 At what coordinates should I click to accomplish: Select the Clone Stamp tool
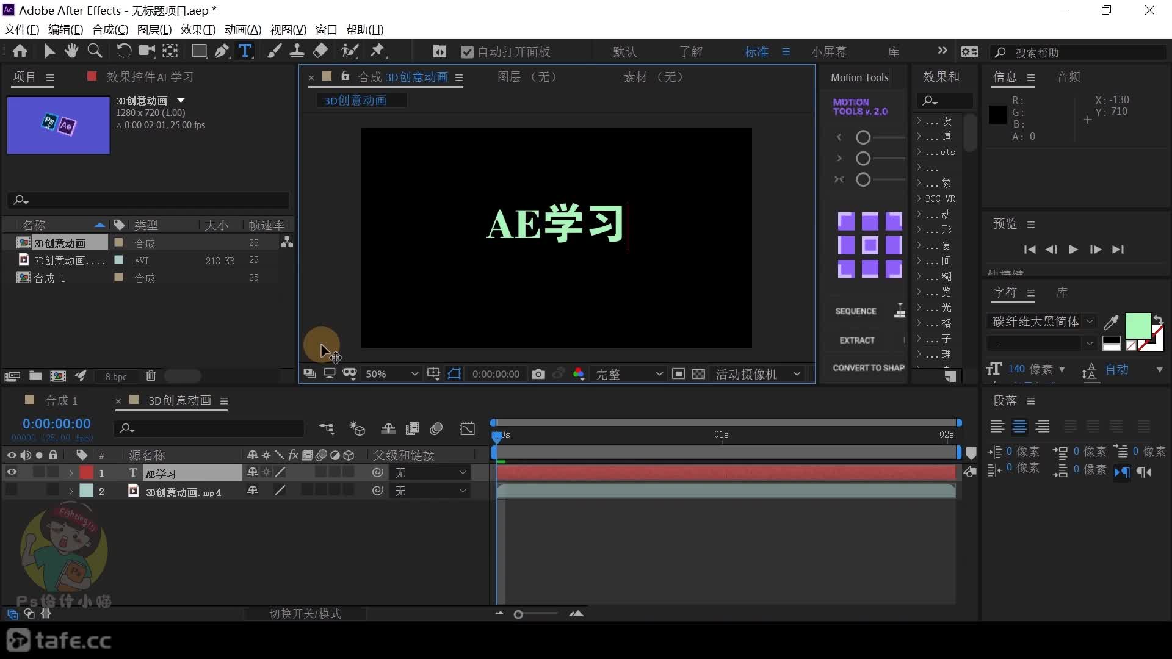coord(297,51)
